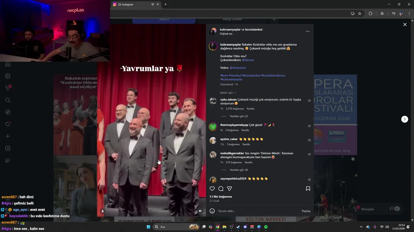This screenshot has width=414, height=232.
Task: Show tagged people icon on the video
Action: click(103, 211)
